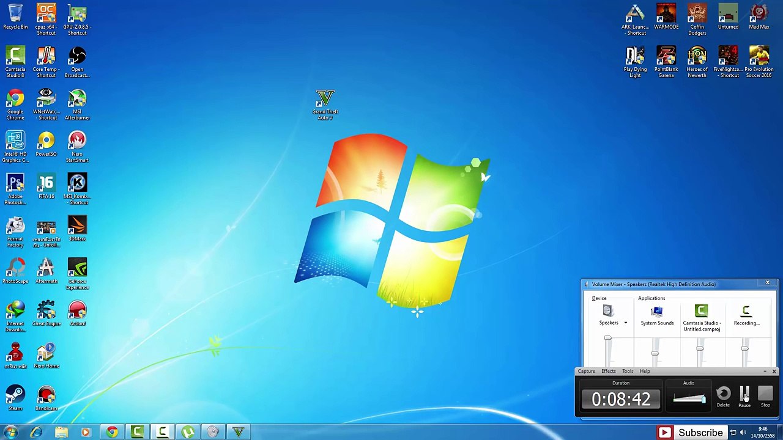Pause the Camtasia recording
The image size is (783, 440).
[744, 395]
